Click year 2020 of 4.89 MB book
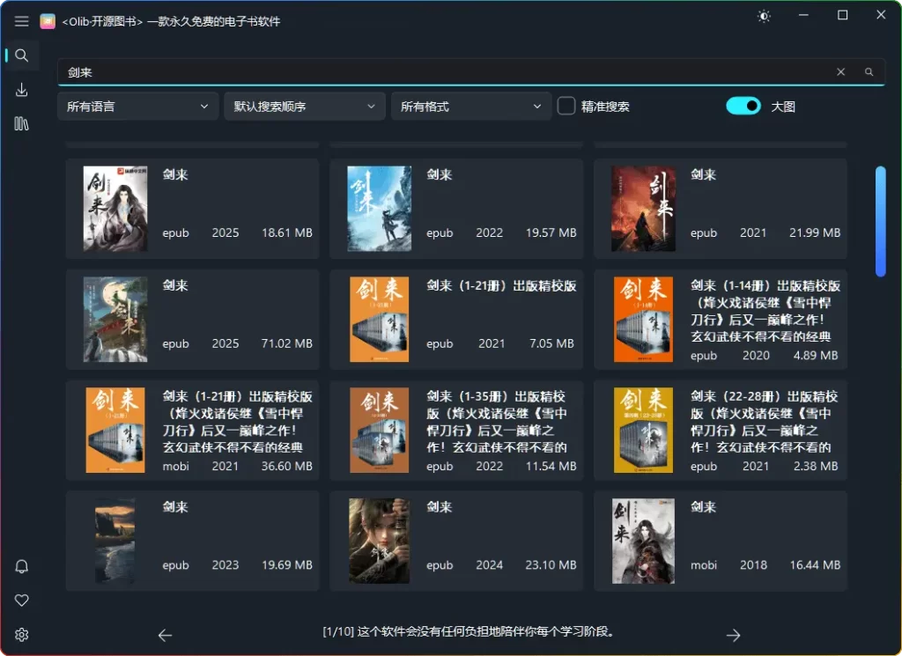Viewport: 902px width, 656px height. [x=755, y=356]
